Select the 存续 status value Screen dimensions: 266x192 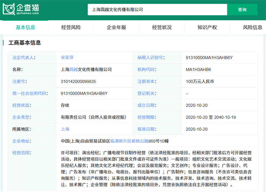65,105
